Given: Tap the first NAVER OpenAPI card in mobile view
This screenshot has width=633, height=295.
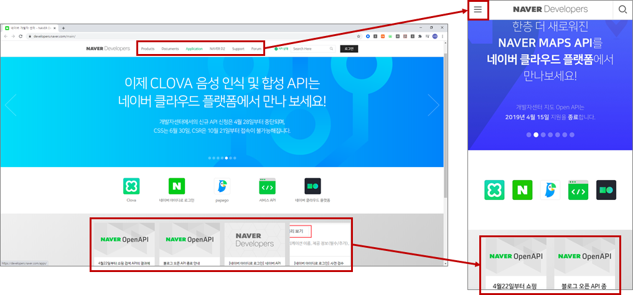Looking at the screenshot, I should tap(516, 264).
